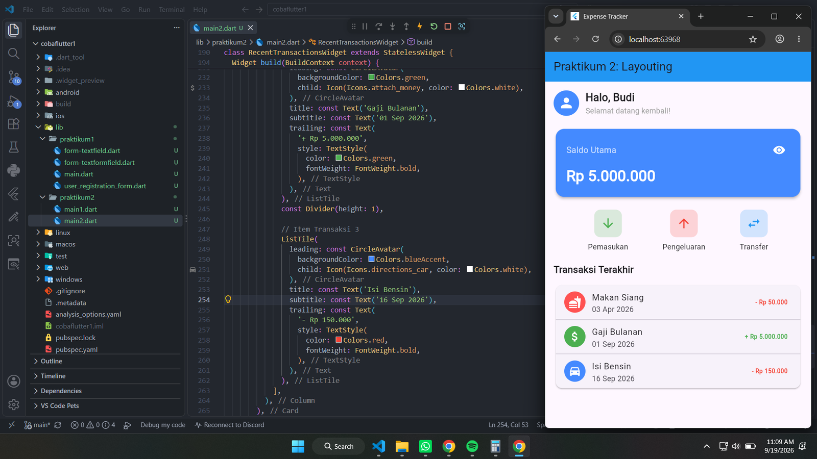Image resolution: width=817 pixels, height=459 pixels.
Task: Click the Transfer button
Action: [754, 231]
